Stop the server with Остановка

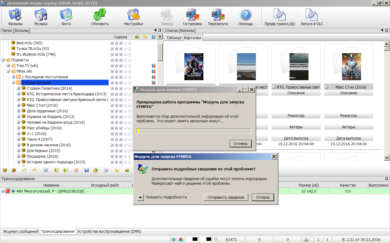pos(192,17)
